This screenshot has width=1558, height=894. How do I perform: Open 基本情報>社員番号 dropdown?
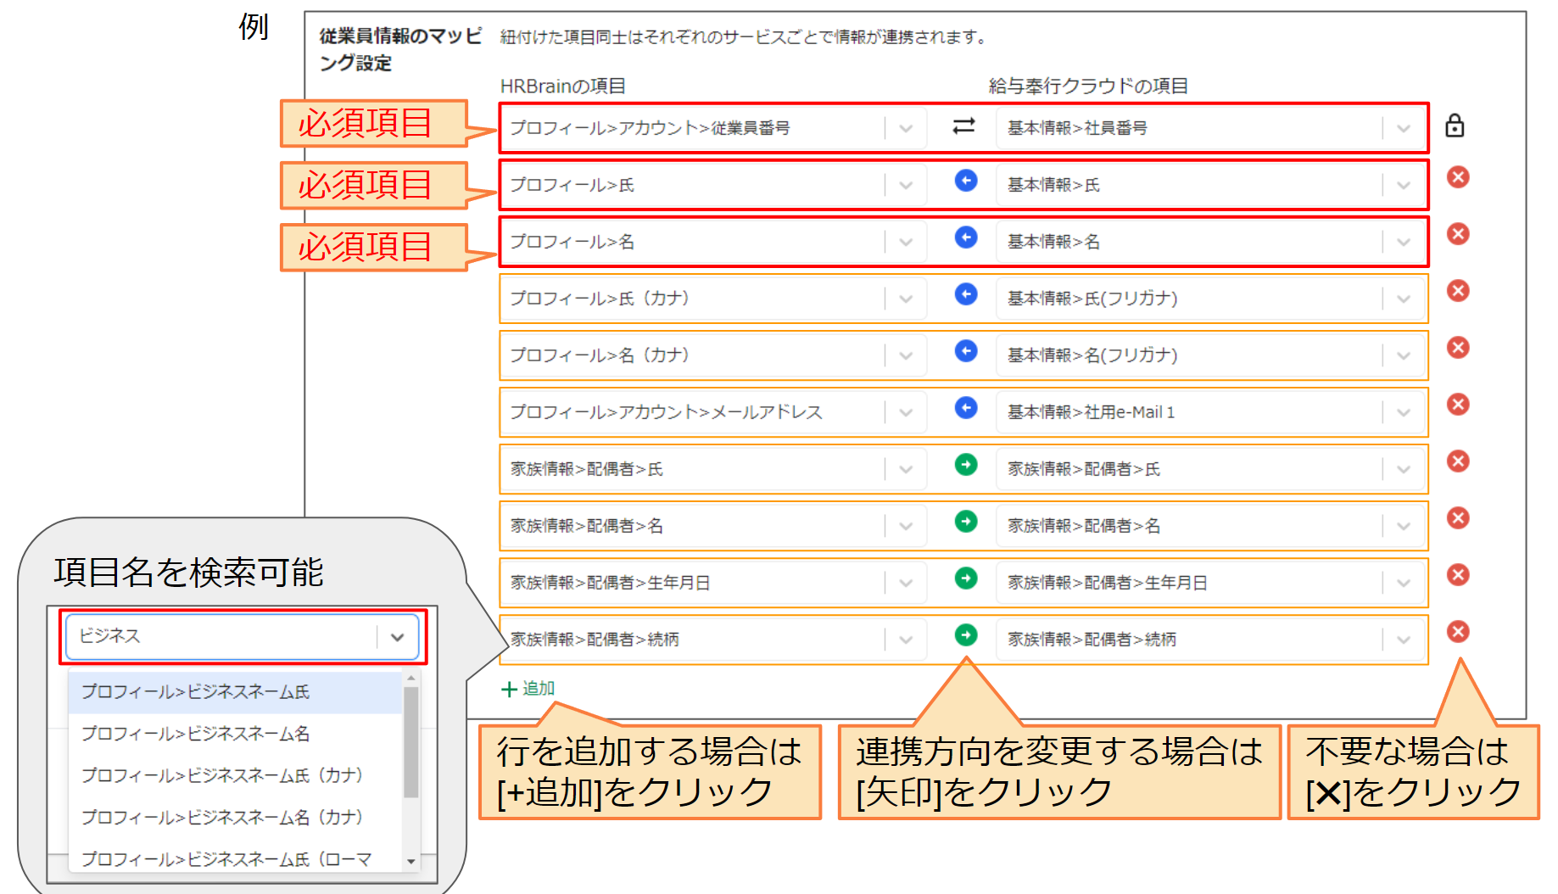pos(1210,128)
